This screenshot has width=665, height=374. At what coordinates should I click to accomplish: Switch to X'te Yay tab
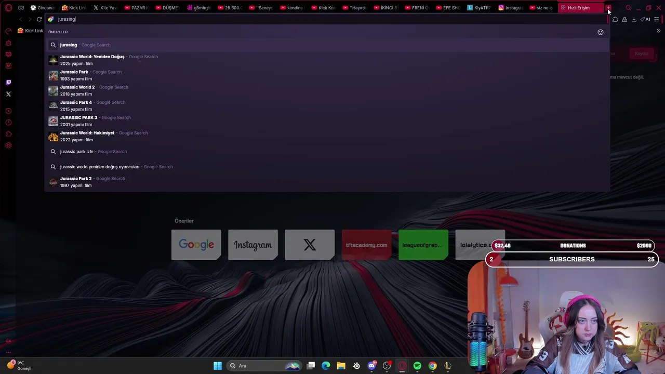(105, 8)
